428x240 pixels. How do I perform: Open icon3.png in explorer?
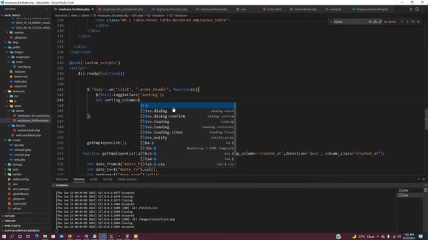24,67
